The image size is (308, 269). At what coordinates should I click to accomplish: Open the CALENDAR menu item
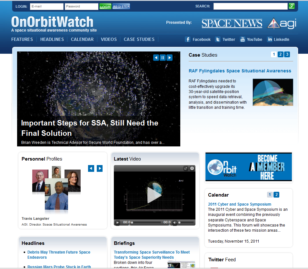click(82, 39)
